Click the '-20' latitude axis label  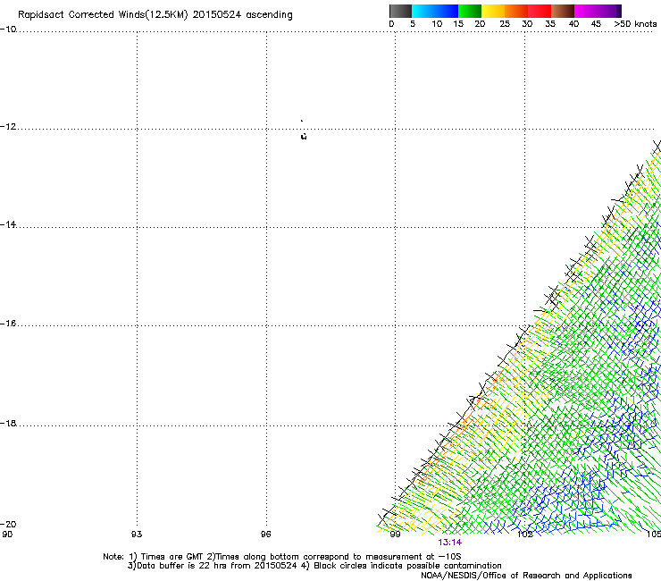point(8,524)
